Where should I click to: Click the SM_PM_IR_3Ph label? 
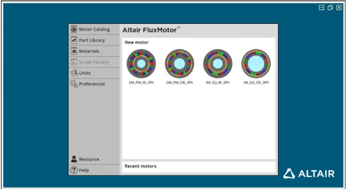[x=141, y=83]
